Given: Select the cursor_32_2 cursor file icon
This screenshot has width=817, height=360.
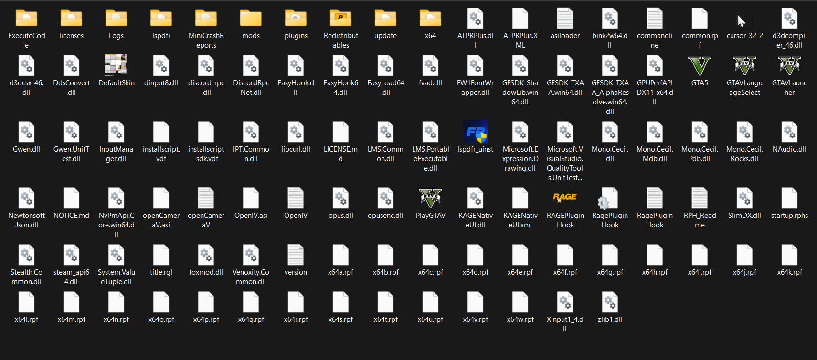Looking at the screenshot, I should coord(741,21).
